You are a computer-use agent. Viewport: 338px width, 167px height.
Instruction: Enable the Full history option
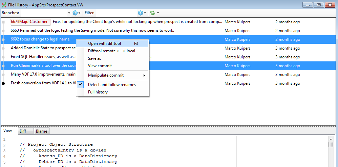pyautogui.click(x=98, y=92)
